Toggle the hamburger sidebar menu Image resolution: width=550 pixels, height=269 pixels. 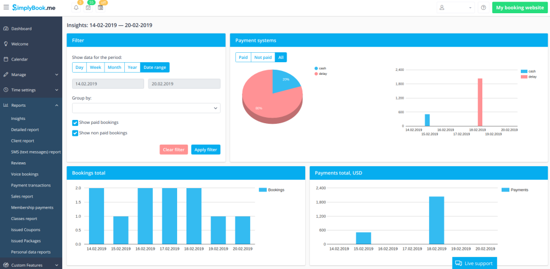[6, 8]
